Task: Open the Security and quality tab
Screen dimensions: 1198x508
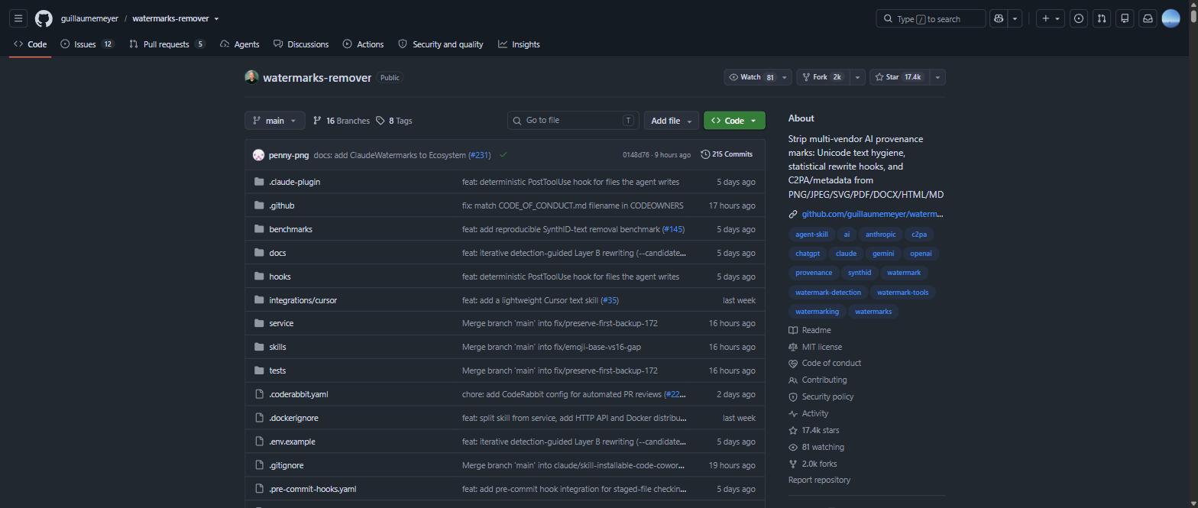Action: click(x=441, y=44)
